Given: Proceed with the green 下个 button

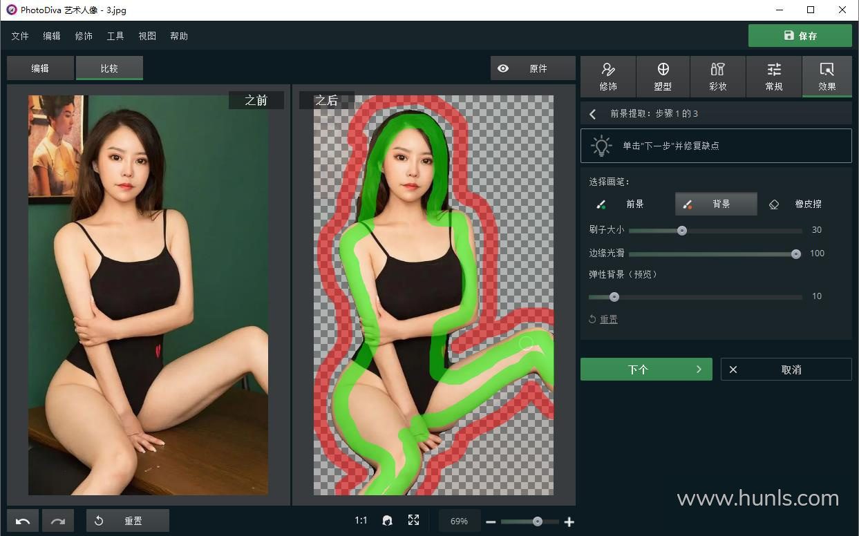Looking at the screenshot, I should (646, 370).
